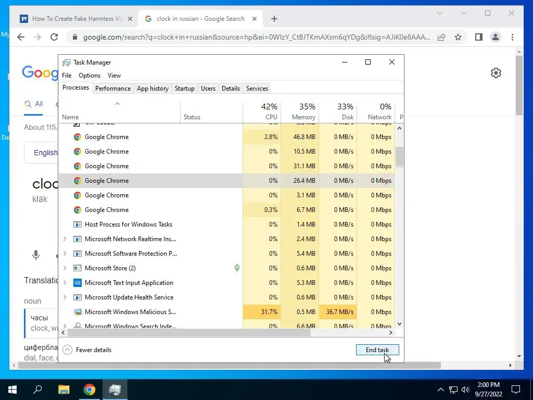The image size is (533, 400).
Task: Click End task button in Task Manager
Action: point(377,349)
